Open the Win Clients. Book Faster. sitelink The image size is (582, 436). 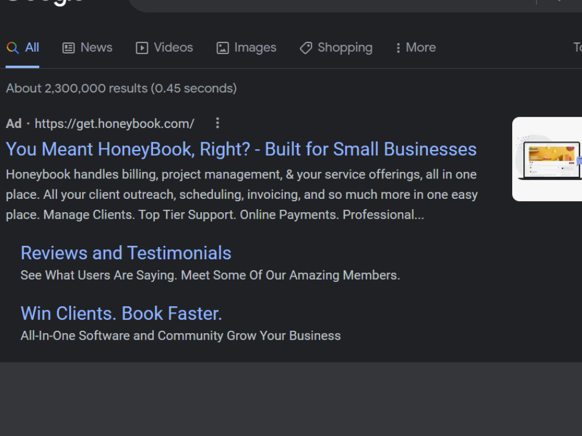pos(121,314)
